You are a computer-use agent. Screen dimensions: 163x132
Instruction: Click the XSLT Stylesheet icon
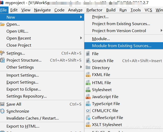point(88,125)
